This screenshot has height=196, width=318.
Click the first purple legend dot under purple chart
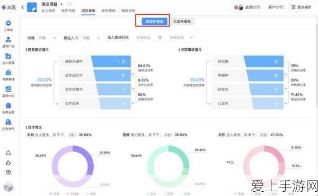pos(51,194)
